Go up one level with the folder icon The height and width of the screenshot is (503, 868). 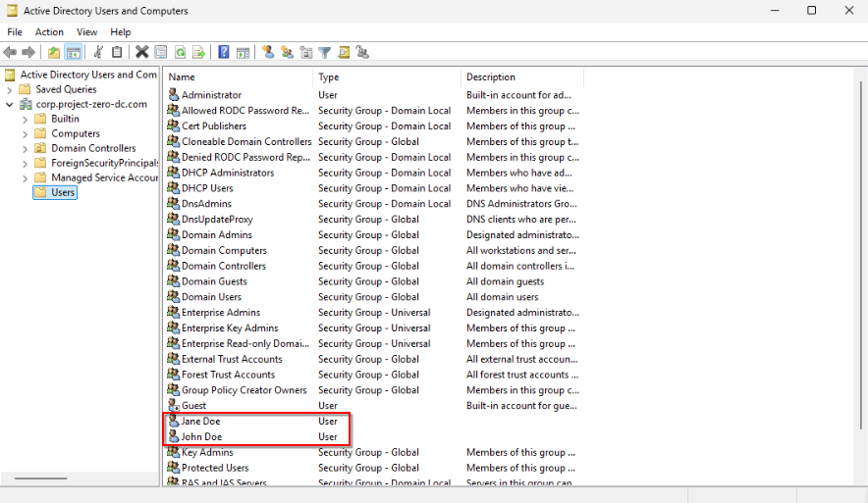54,53
